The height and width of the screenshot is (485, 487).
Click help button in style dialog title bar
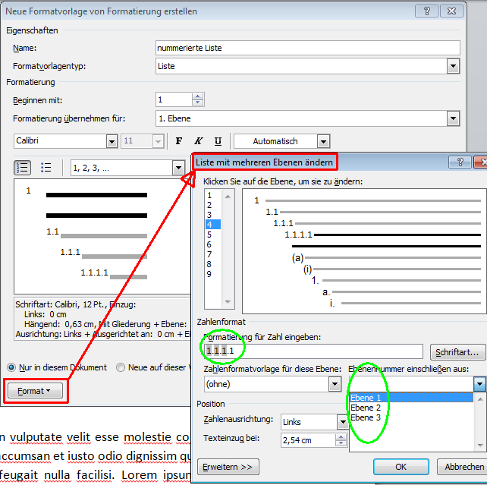click(429, 11)
